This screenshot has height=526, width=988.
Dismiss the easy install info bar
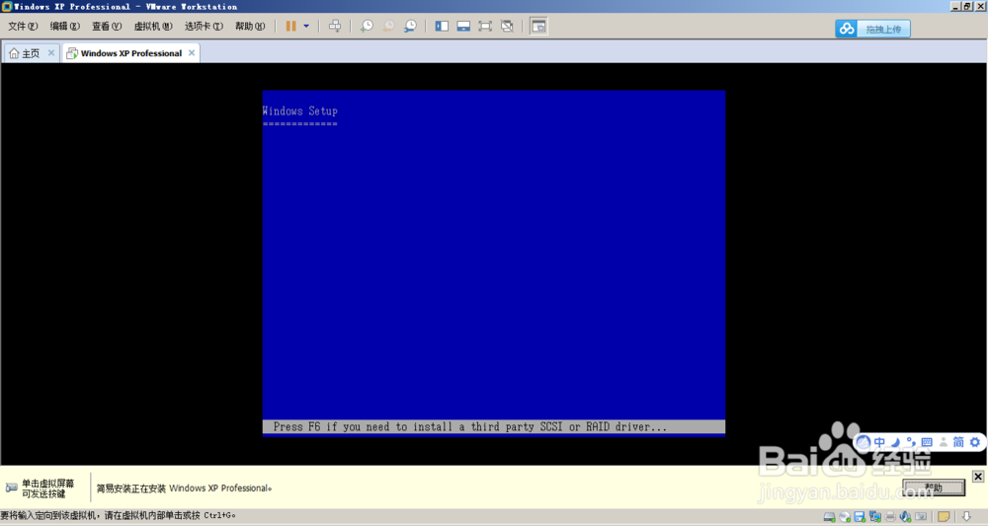tap(978, 477)
